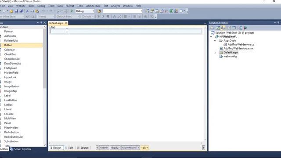Click the Undo arrow icon
Viewport: 281px width, 158px height.
(x=43, y=11)
